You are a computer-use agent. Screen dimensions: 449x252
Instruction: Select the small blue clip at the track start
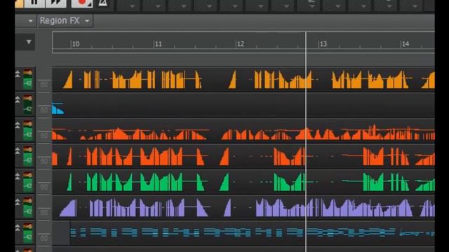point(58,108)
